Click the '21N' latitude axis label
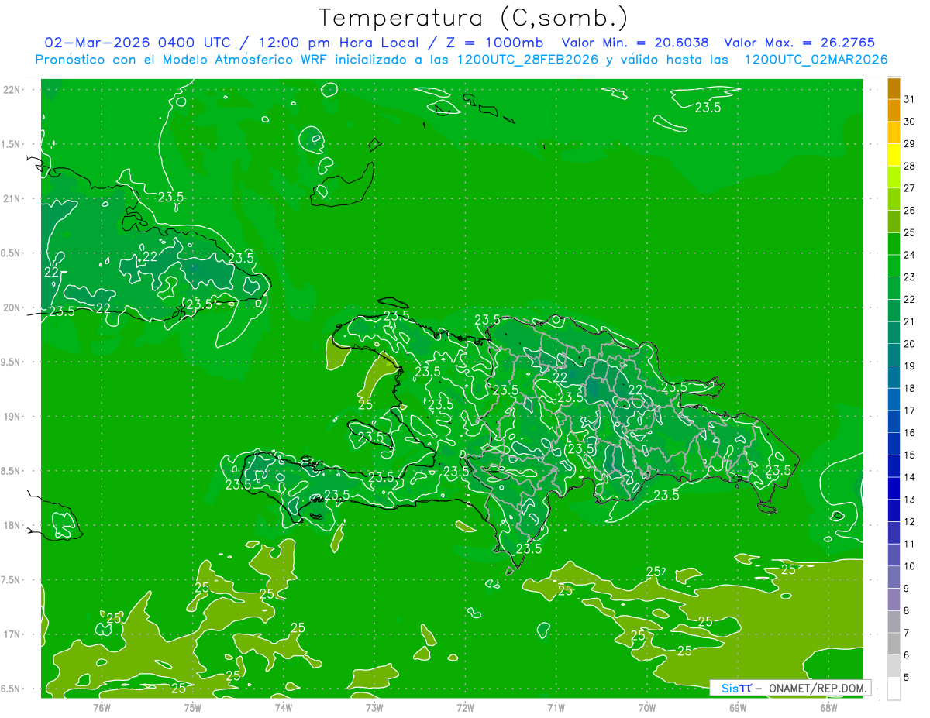930x718 pixels. point(12,198)
